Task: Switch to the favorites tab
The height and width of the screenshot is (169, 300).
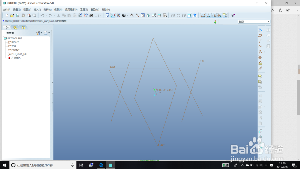Action: tap(23, 28)
